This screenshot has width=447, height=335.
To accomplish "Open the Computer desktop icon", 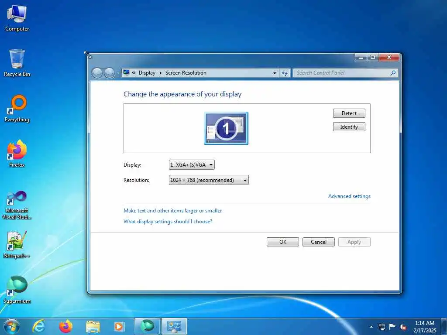I will 17,18.
